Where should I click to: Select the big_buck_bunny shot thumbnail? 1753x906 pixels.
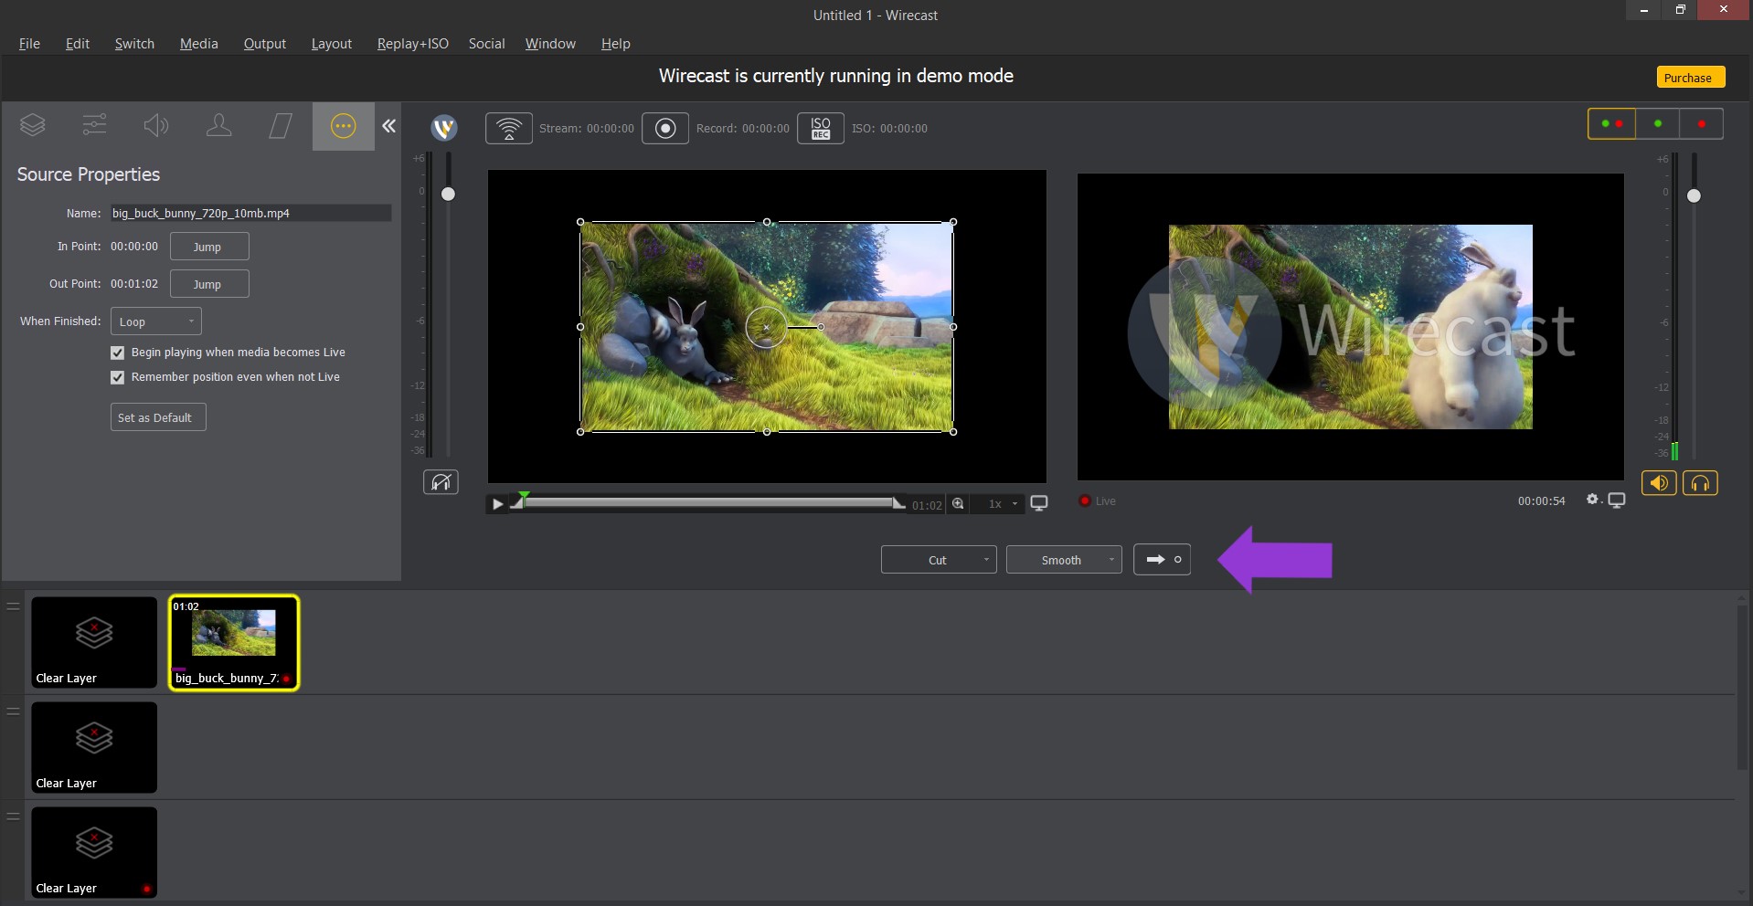coord(234,642)
